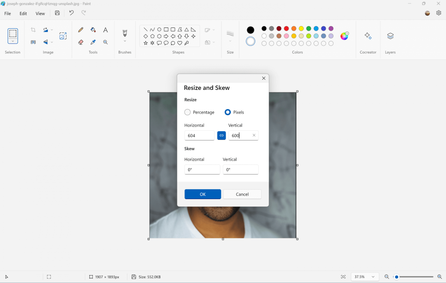Expand the Brushes dropdown arrow

pos(125,41)
